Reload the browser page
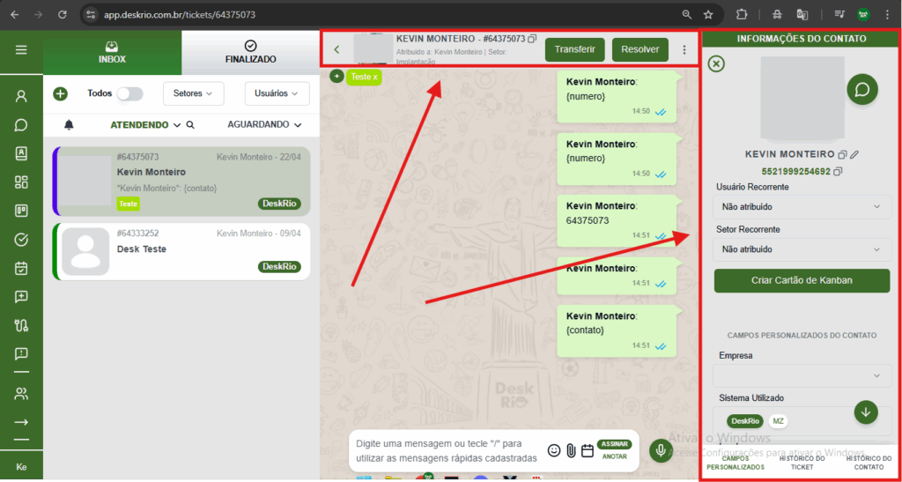902x482 pixels. 63,14
